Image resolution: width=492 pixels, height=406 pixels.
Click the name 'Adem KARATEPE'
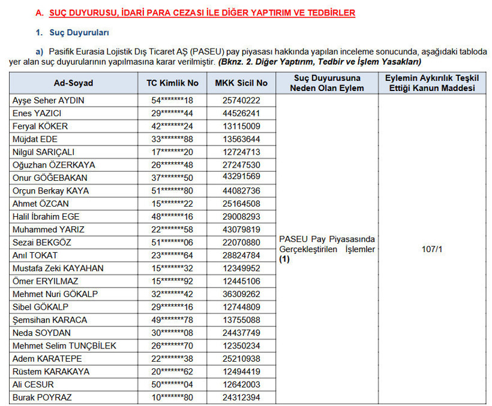47,359
